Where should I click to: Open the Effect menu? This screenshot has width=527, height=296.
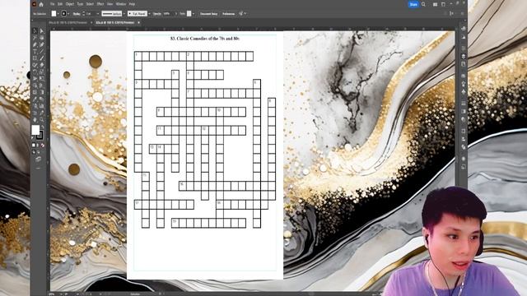pos(100,4)
